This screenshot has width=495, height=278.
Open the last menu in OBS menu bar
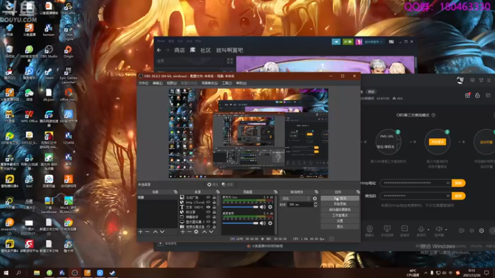(x=241, y=83)
